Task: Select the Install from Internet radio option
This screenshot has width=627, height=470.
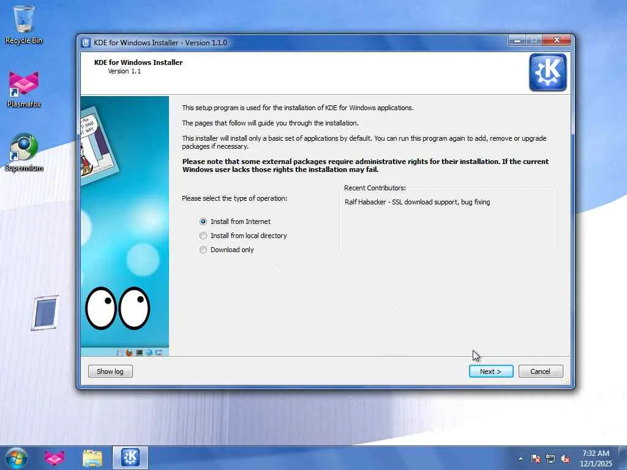Action: (x=235, y=222)
